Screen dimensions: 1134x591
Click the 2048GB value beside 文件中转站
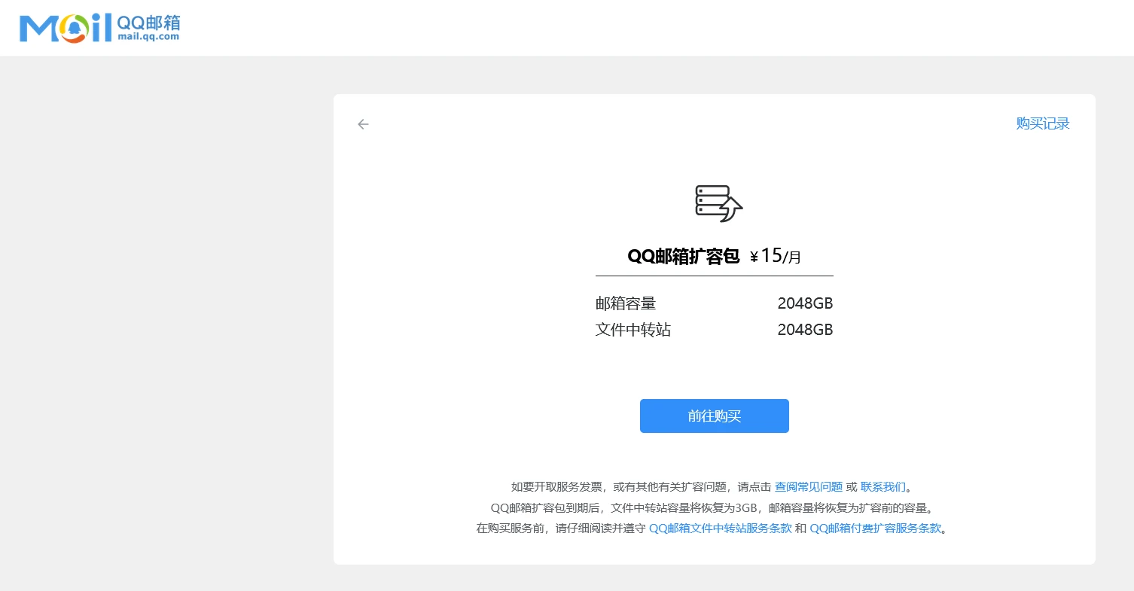804,330
